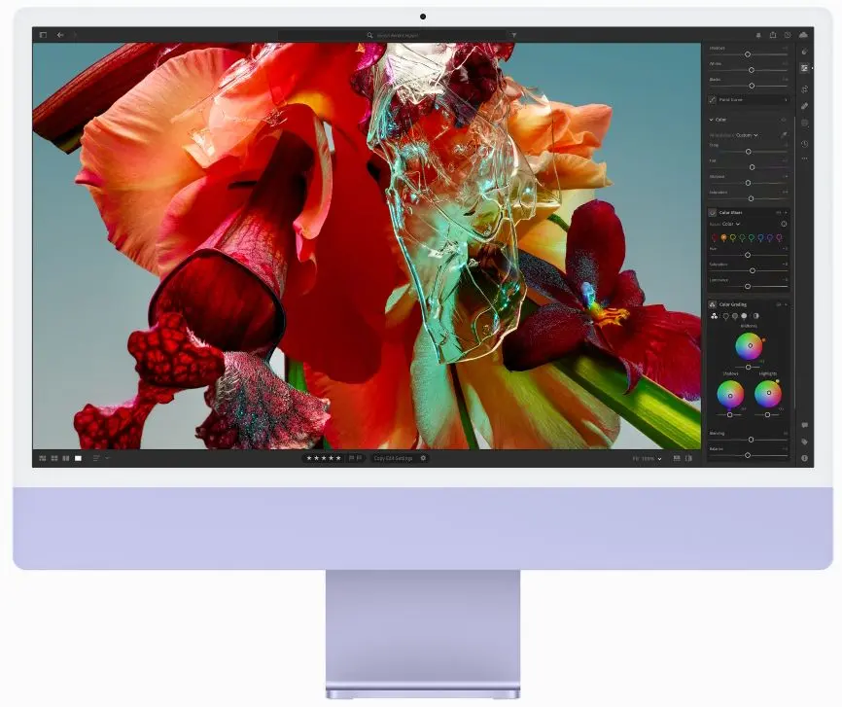The height and width of the screenshot is (707, 842).
Task: Toggle the Color Mixer panel on or off
Action: [715, 212]
